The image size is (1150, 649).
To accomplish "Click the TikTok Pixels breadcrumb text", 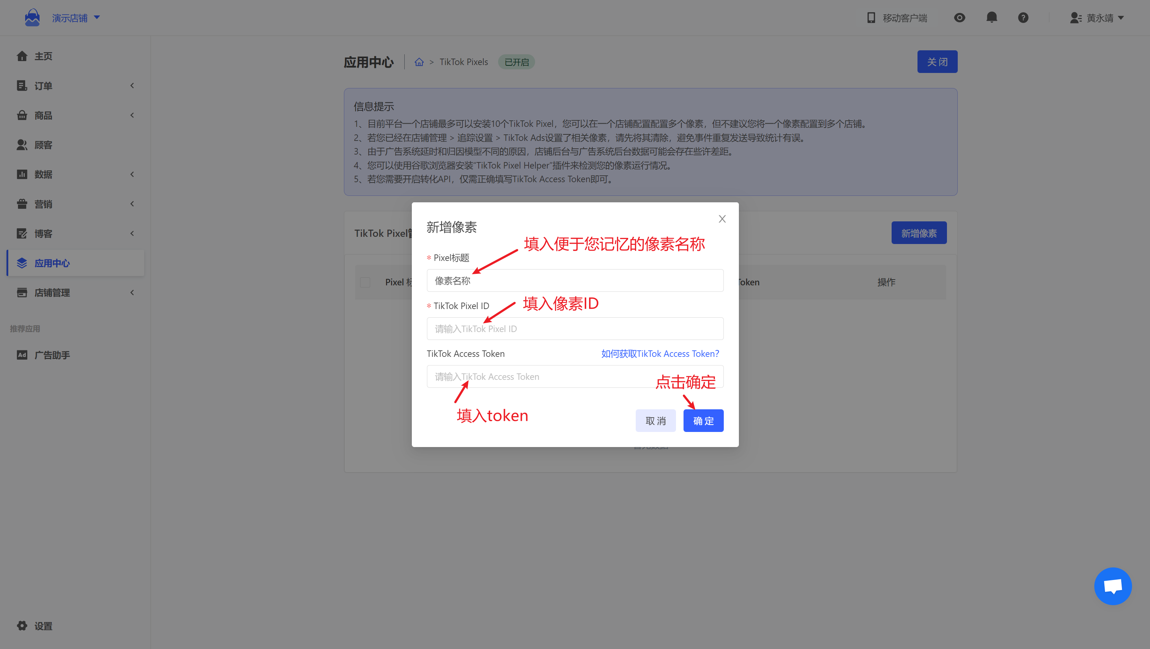I will pyautogui.click(x=463, y=62).
